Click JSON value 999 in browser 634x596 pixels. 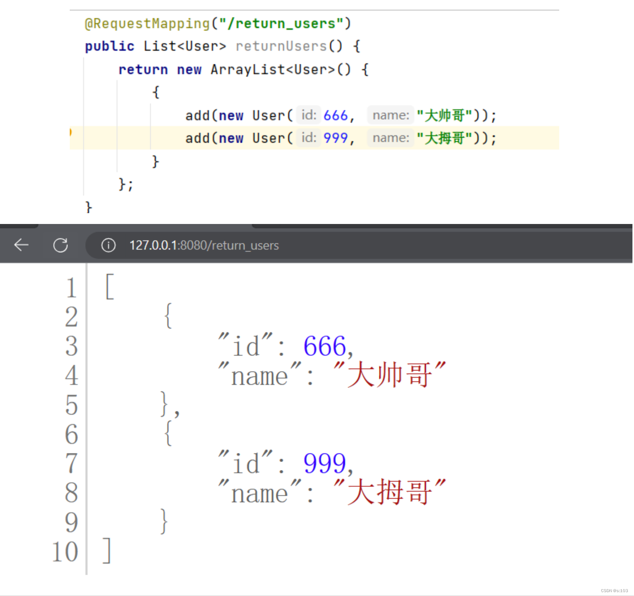324,463
